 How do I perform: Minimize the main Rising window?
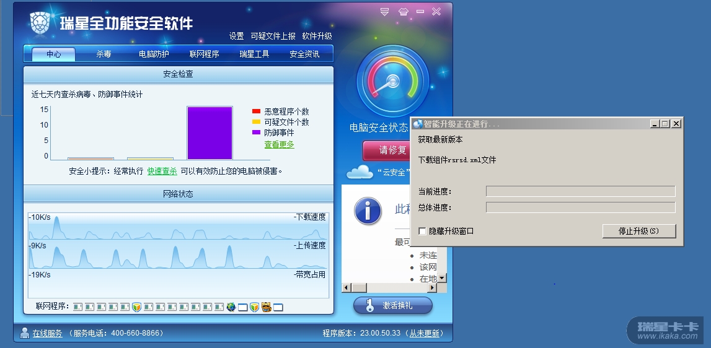420,12
